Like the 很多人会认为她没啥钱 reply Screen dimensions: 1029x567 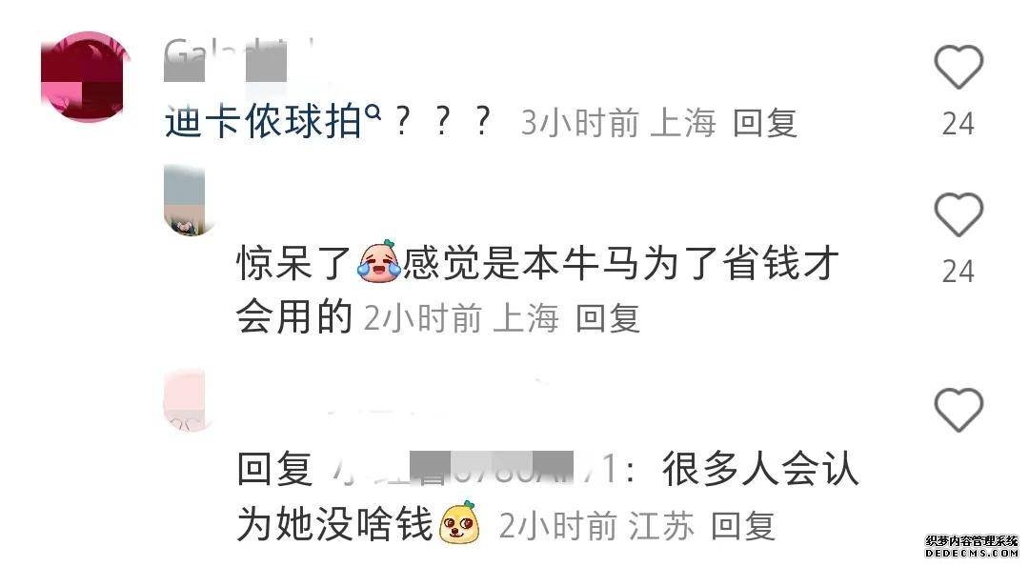pyautogui.click(x=958, y=410)
